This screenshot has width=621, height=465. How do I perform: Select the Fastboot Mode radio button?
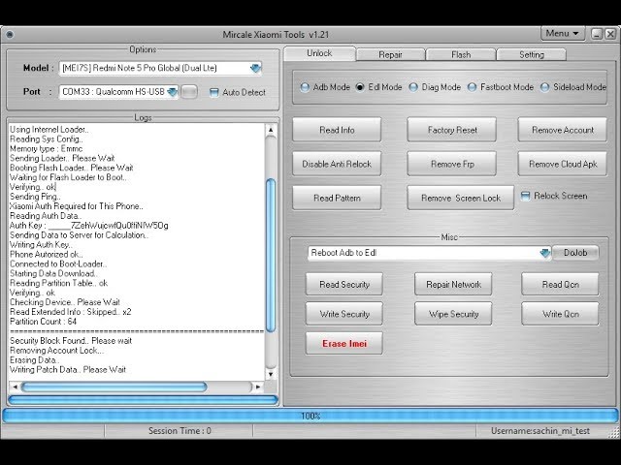472,87
